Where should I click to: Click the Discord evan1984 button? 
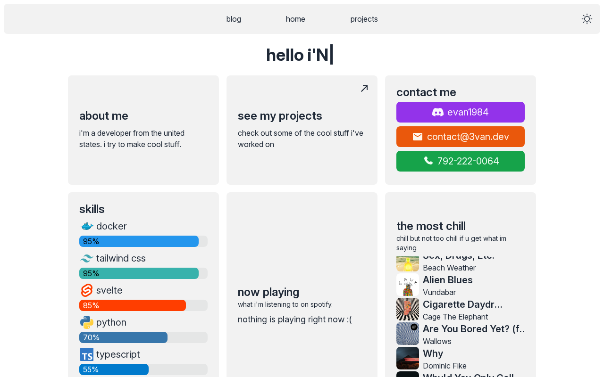(460, 112)
